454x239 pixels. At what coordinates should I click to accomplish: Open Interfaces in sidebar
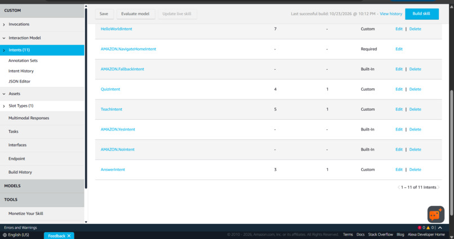17,145
